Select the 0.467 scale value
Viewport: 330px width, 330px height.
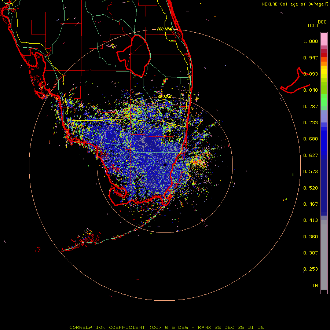[x=311, y=204]
